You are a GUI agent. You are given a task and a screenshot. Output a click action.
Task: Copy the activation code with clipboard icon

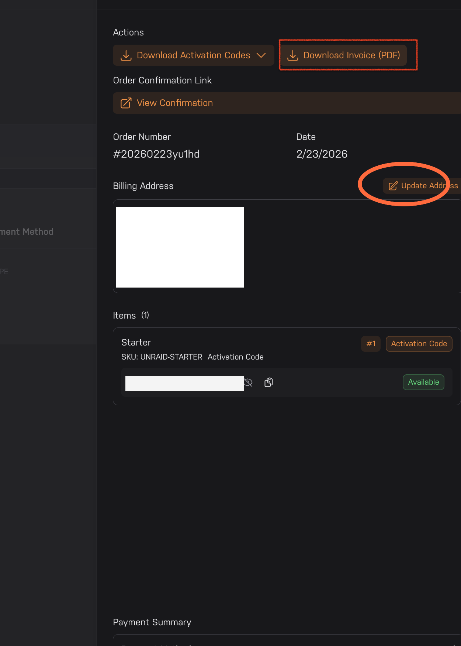click(x=269, y=382)
